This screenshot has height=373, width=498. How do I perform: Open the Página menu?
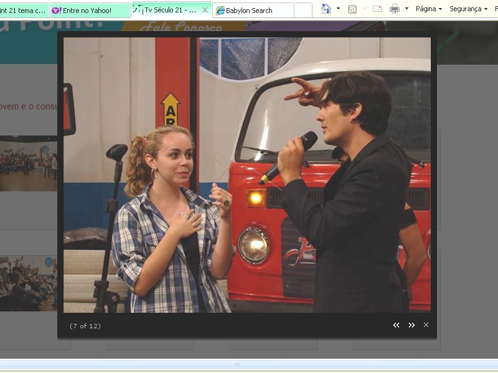[x=429, y=9]
